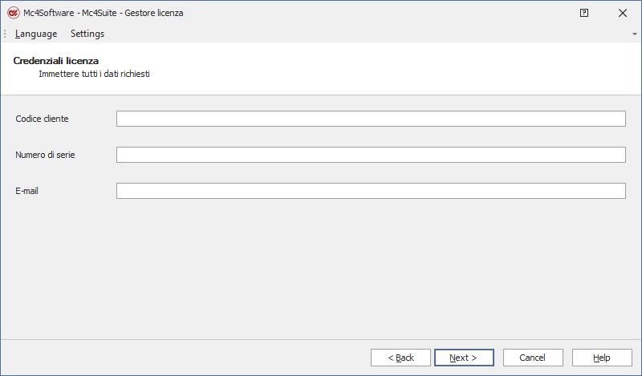Click the Codice cliente label

[42, 119]
